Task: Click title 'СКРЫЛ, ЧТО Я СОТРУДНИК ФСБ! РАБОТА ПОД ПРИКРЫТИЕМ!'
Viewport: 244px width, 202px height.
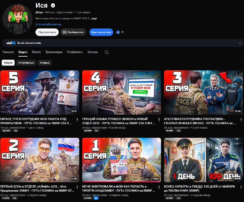Action: click(36, 121)
